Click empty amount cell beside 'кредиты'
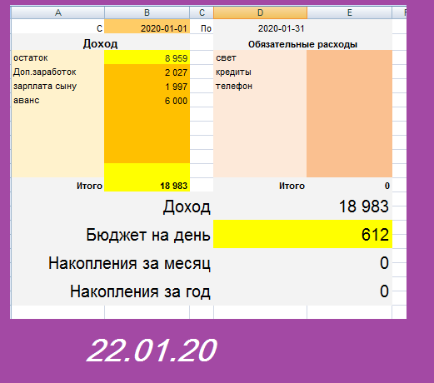The image size is (434, 383). [349, 72]
